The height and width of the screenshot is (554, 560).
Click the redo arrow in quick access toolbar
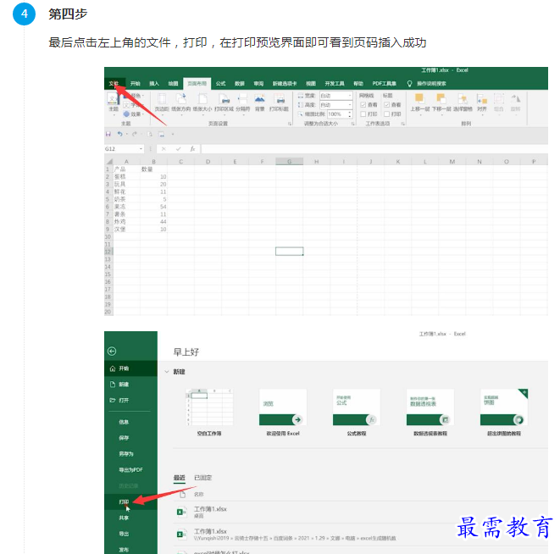pos(135,134)
